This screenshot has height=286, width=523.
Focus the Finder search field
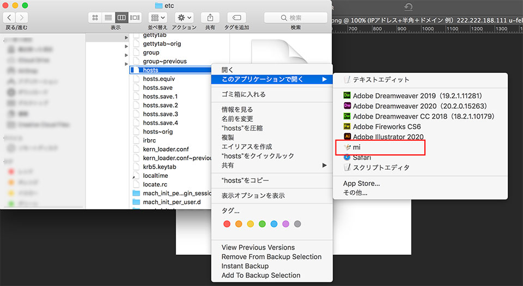click(x=295, y=17)
